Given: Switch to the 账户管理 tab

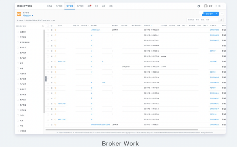Looking at the screenshot, I should tap(80, 6).
